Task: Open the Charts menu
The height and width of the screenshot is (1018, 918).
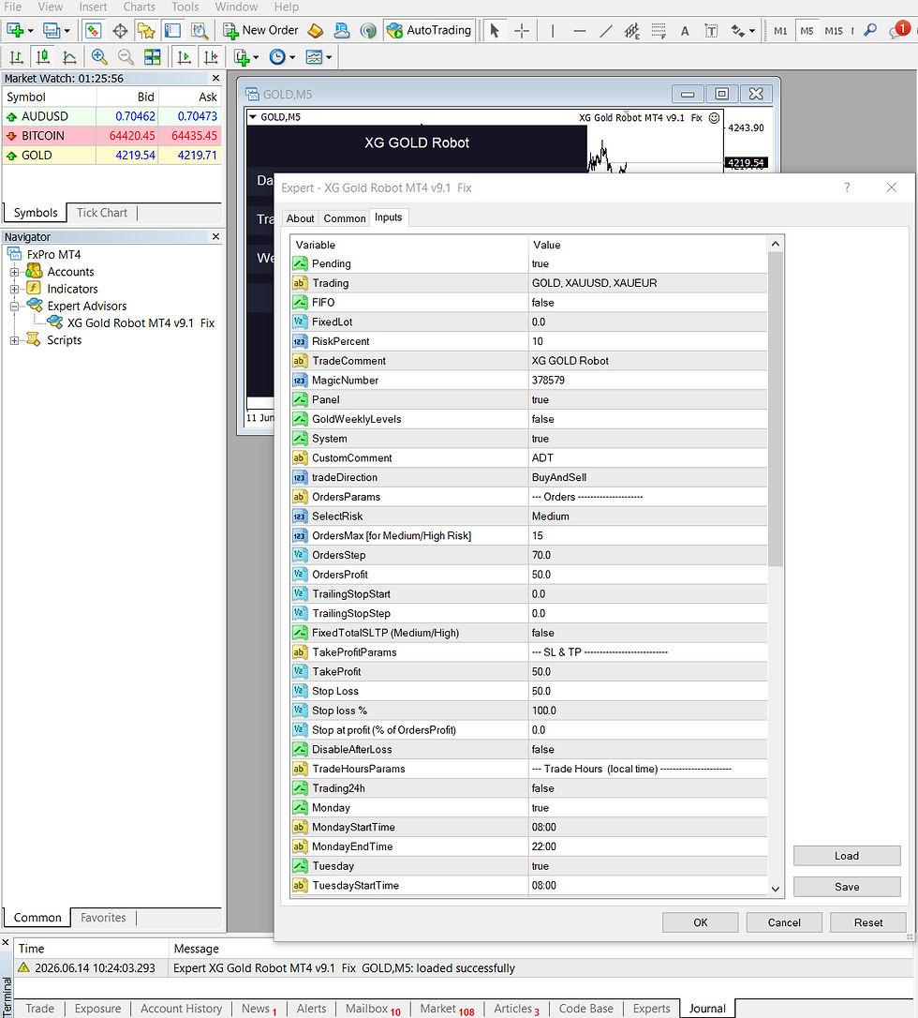Action: coord(139,7)
